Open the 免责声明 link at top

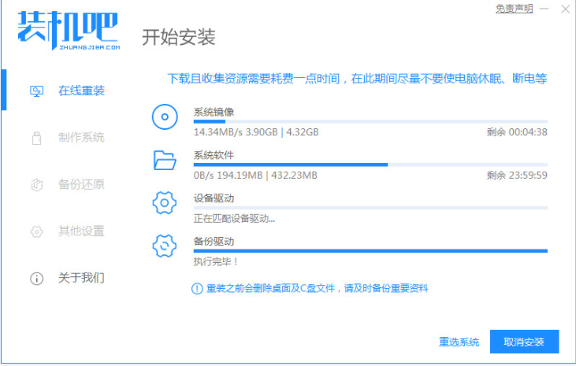[514, 9]
